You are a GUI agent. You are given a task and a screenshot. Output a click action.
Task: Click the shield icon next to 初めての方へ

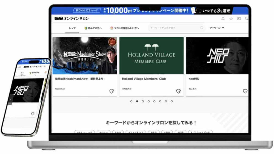pos(85,28)
